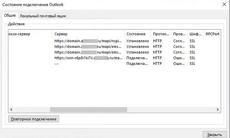Click the right arrow of horizontal scrollbar
This screenshot has height=138, width=230.
[x=218, y=110]
